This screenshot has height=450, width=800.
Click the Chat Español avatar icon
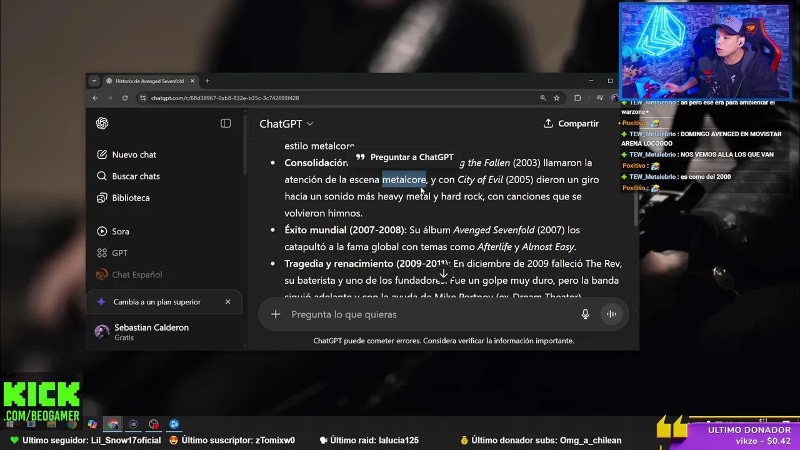click(x=102, y=274)
